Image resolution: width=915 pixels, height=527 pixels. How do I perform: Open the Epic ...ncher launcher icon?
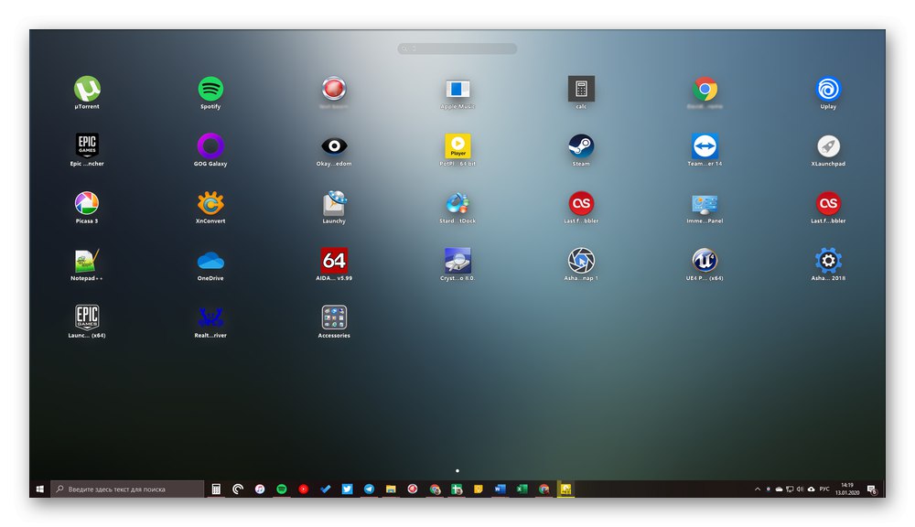87,145
